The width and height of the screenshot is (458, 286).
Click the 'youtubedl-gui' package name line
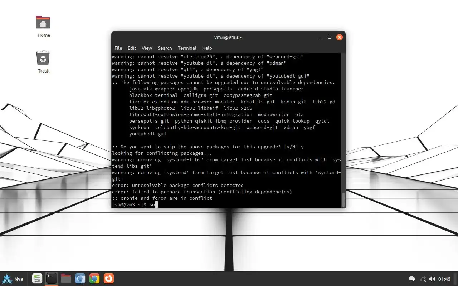coord(148,134)
